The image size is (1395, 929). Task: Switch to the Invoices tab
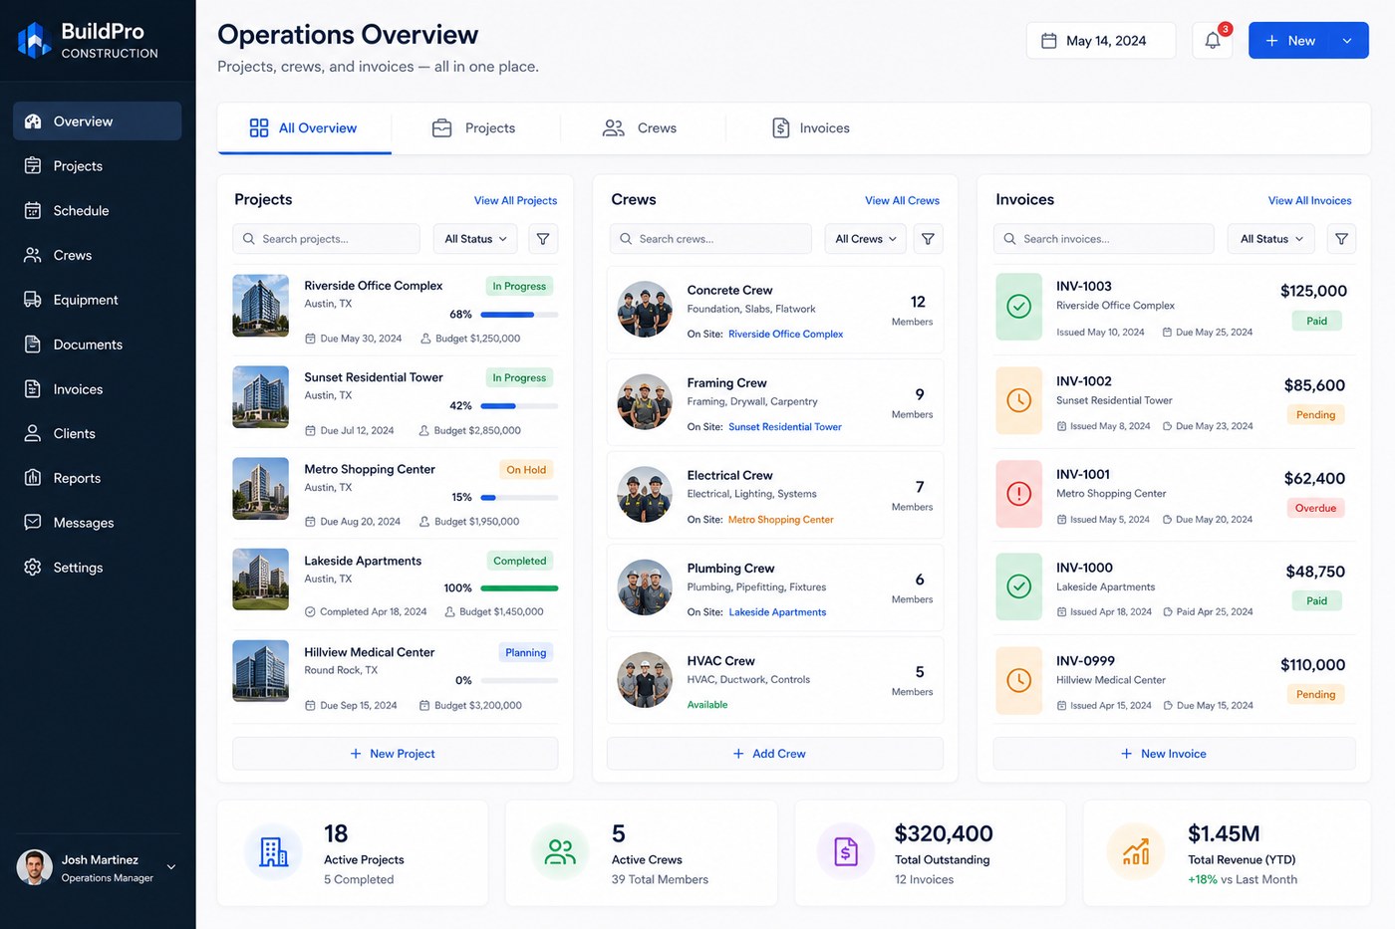coord(811,128)
